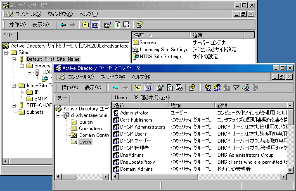296x191 pixels.
Task: Click scroll down arrow of Users list
Action: click(x=290, y=170)
